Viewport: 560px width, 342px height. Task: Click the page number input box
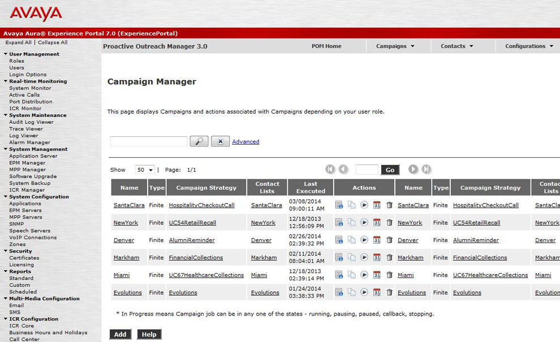pos(367,170)
